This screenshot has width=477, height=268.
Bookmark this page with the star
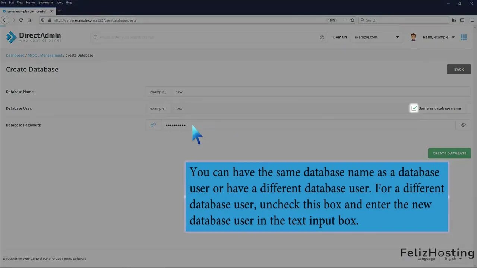pyautogui.click(x=352, y=20)
